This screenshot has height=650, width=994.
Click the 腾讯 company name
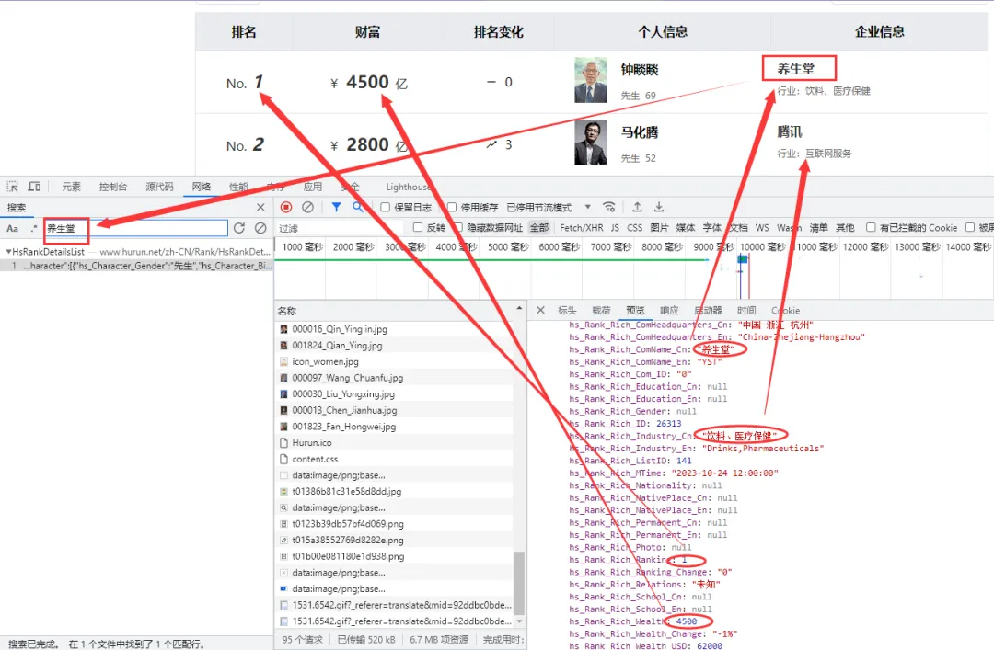790,131
